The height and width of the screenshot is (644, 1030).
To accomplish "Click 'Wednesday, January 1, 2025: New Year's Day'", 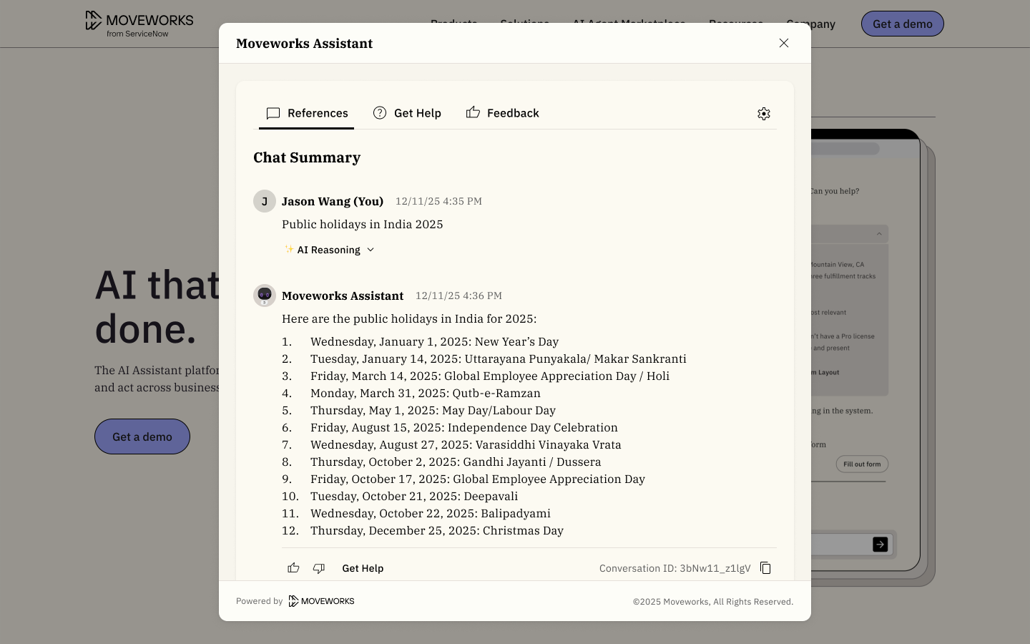I will point(435,341).
